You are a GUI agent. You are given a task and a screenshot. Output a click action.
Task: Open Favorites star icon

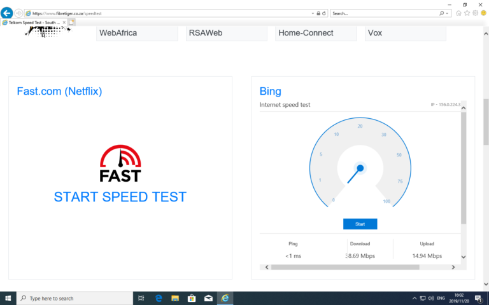coord(467,13)
